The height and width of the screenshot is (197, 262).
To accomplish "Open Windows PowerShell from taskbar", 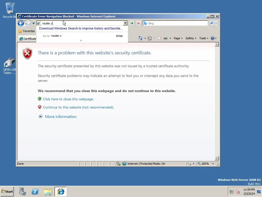I will [35, 191].
